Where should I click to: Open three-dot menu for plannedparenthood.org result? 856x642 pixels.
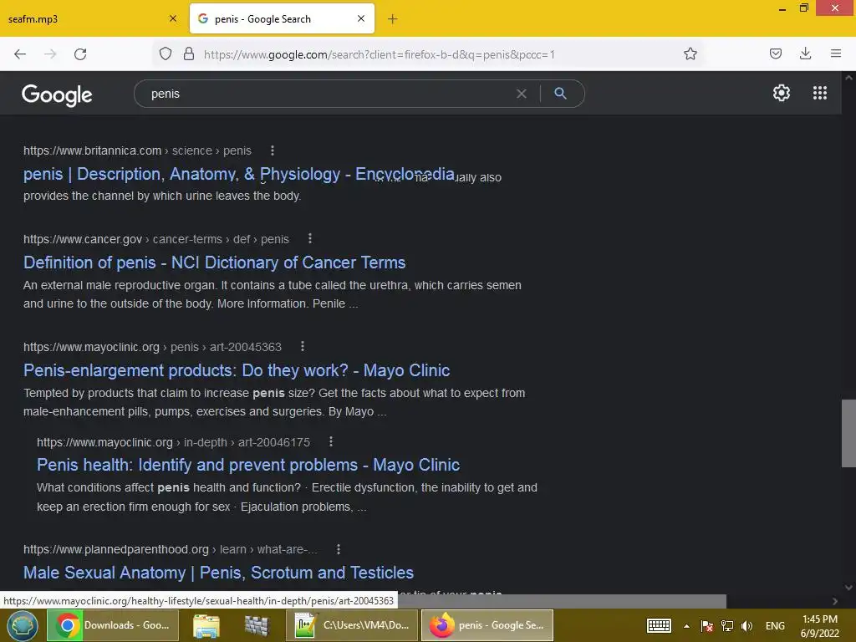click(x=339, y=548)
